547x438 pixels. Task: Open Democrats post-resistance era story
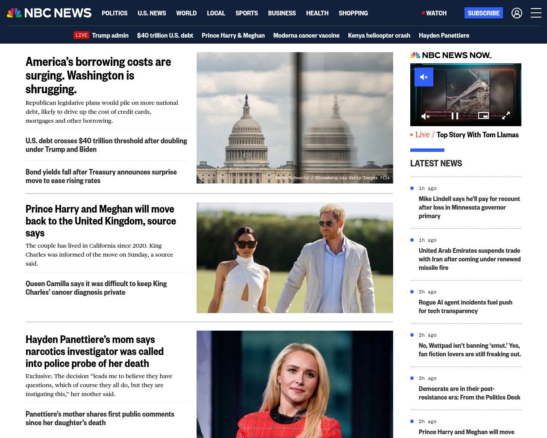coord(469,393)
